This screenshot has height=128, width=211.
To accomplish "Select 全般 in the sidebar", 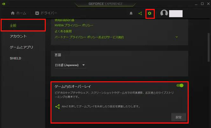I will pyautogui.click(x=22, y=25).
